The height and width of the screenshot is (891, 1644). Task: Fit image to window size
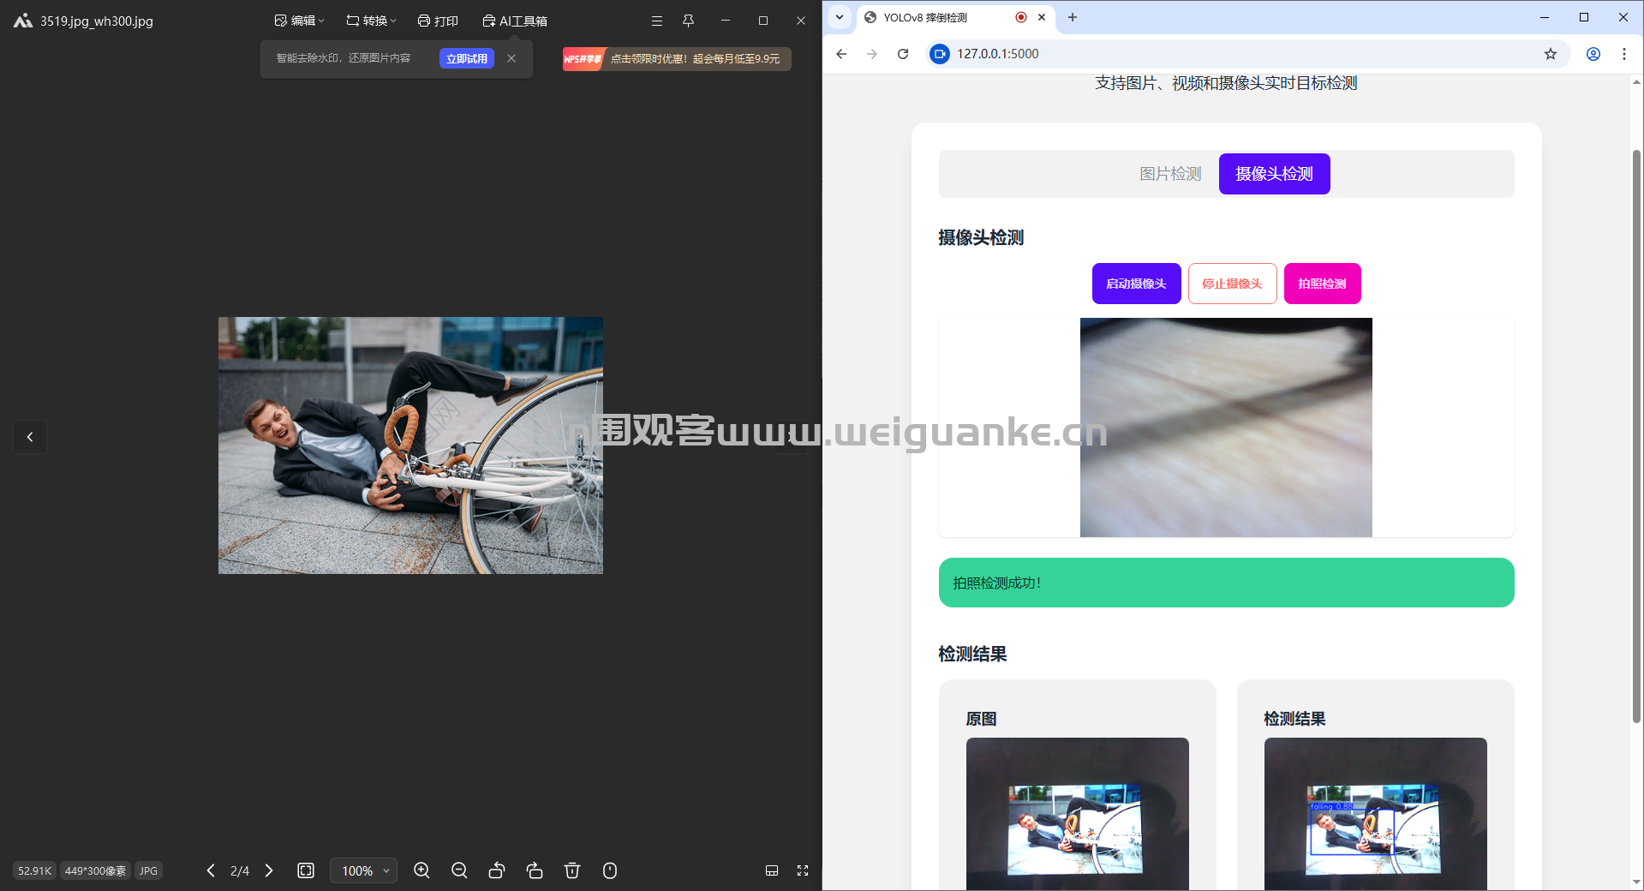306,870
